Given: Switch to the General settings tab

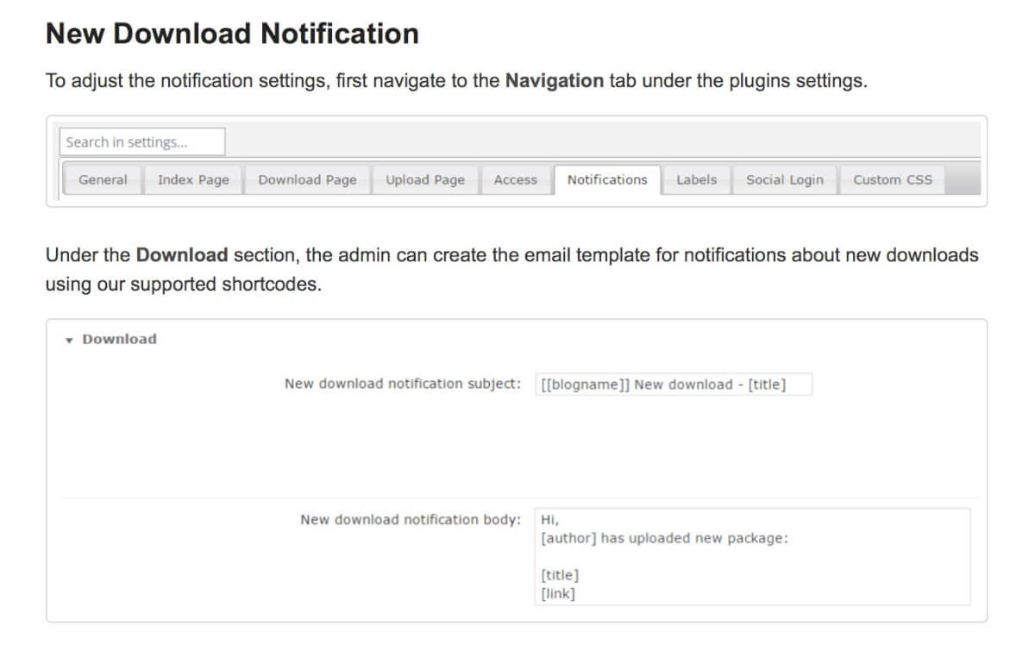Looking at the screenshot, I should (x=102, y=179).
